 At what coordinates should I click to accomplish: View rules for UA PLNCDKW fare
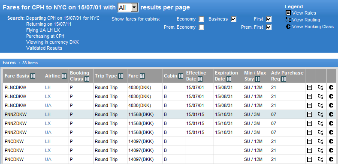[x=310, y=105]
